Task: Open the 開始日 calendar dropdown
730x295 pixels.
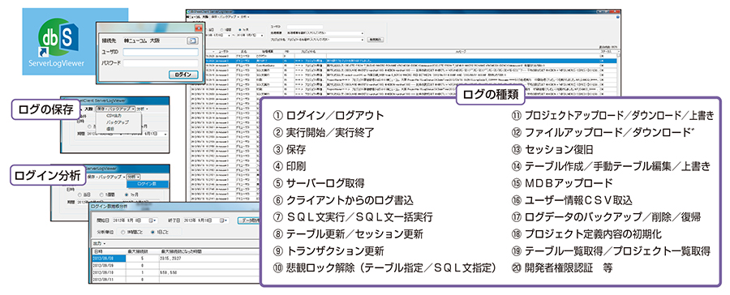Action: [152, 220]
